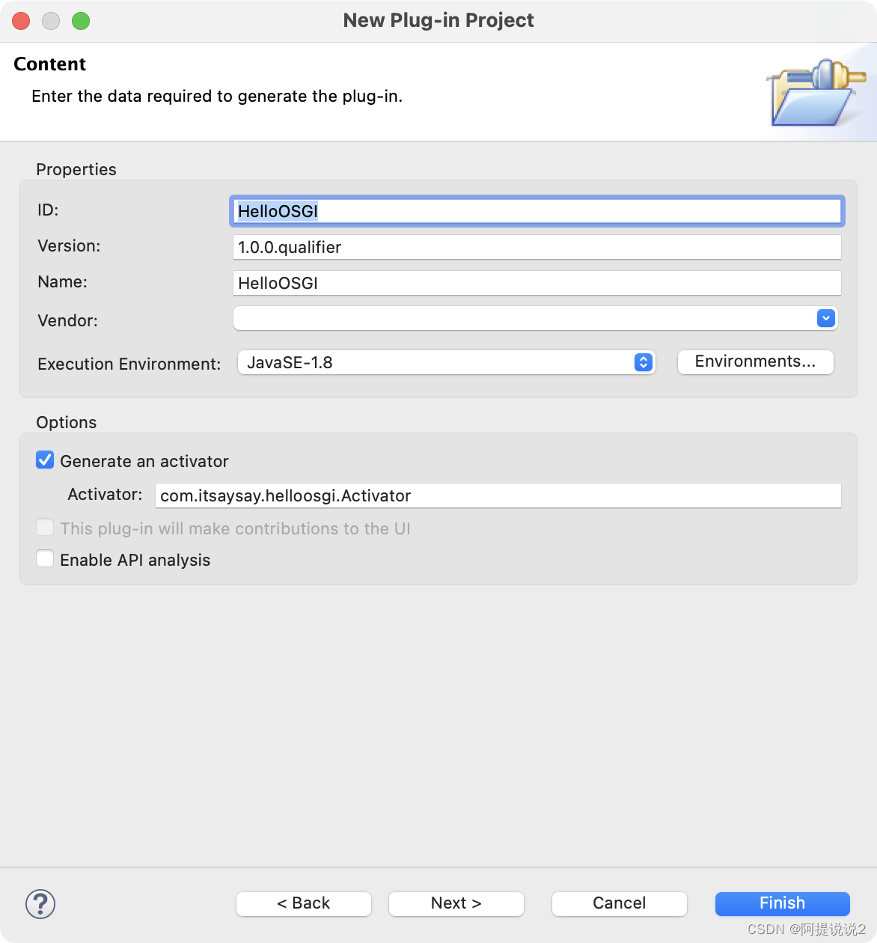Click the Version text field
This screenshot has height=943, width=877.
tap(537, 247)
